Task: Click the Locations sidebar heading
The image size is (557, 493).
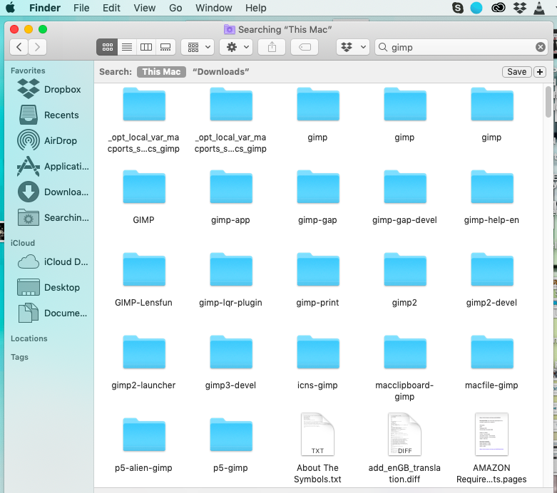Action: click(x=29, y=338)
